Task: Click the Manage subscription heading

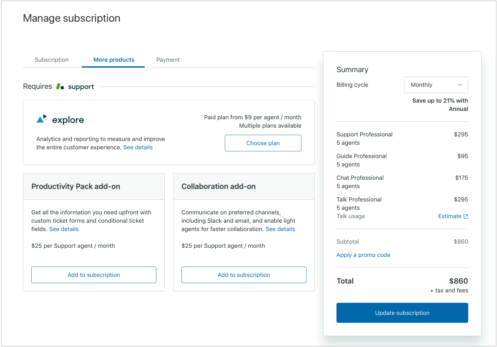Action: click(x=71, y=18)
